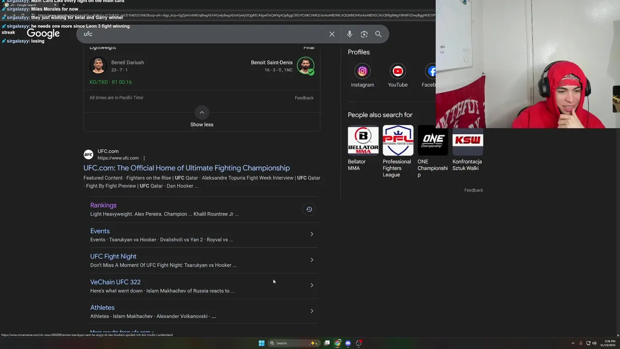620x349 pixels.
Task: Click the People also search for heading
Action: click(380, 115)
